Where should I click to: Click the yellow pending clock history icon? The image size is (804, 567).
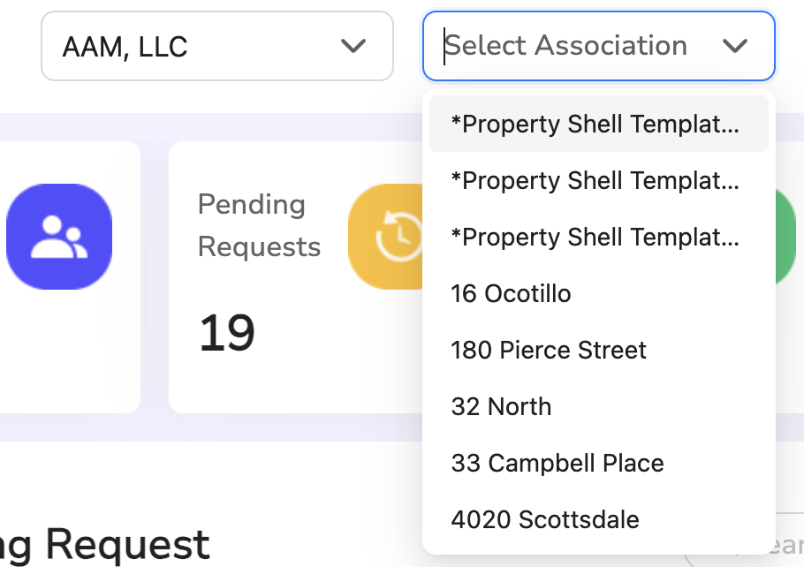pyautogui.click(x=385, y=237)
